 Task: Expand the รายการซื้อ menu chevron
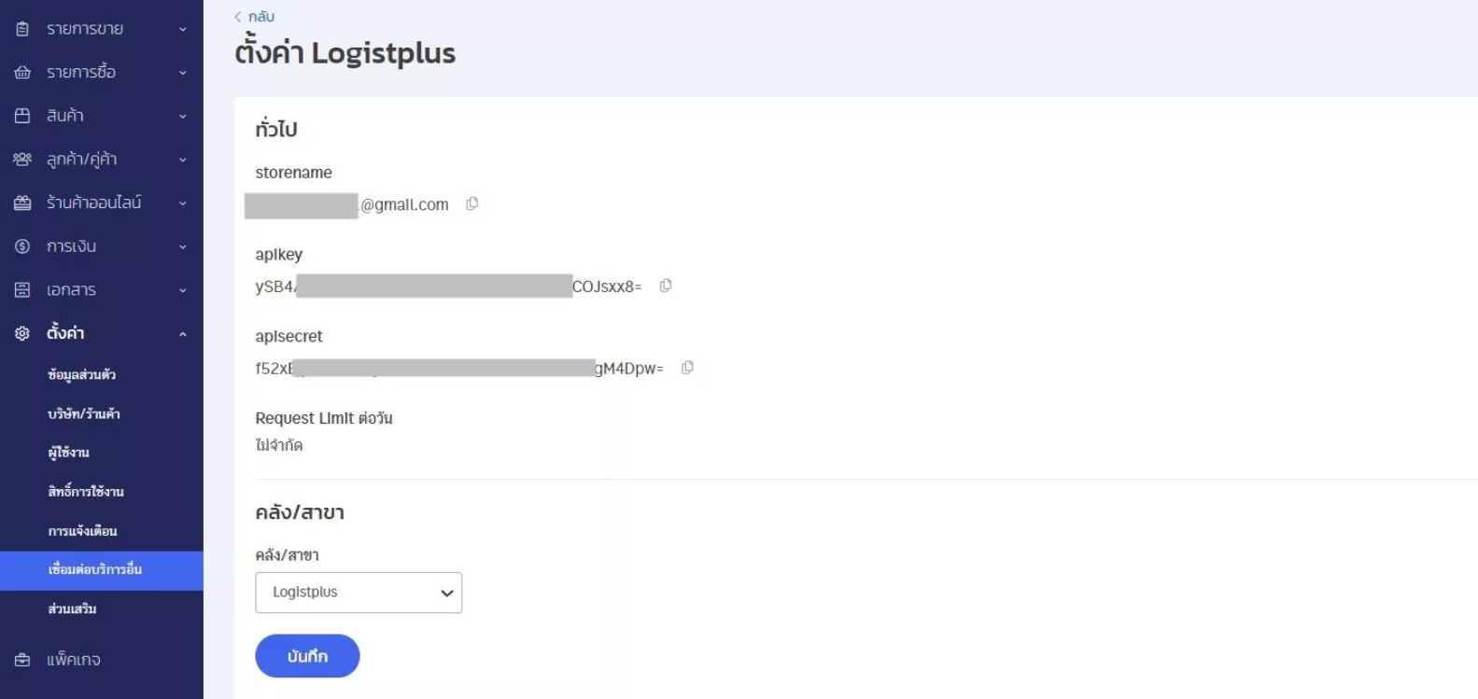click(x=183, y=73)
